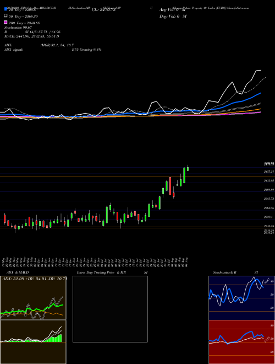Click the 'Avg Vol: 0 M' text
This screenshot has height=364, width=275.
(172, 10)
